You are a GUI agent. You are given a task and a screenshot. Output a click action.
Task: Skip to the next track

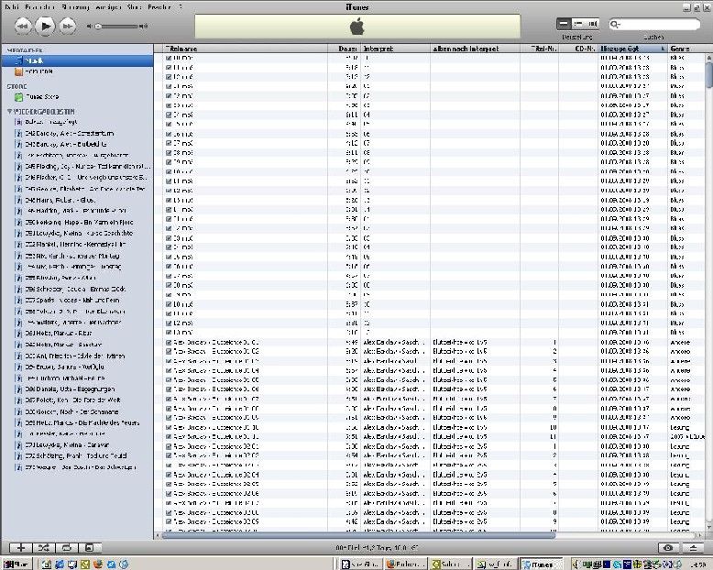click(x=69, y=27)
